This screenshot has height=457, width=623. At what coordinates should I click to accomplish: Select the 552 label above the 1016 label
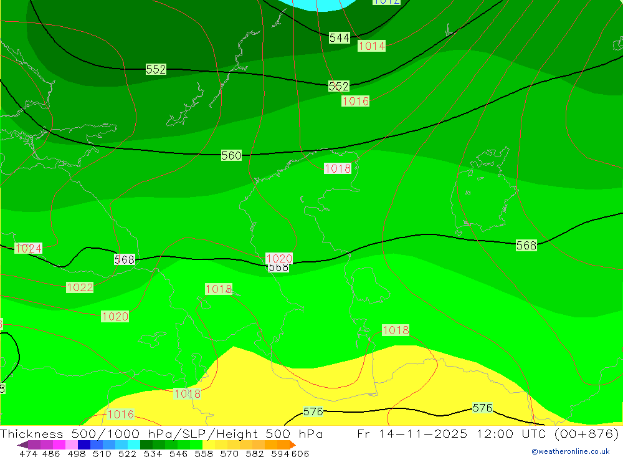[x=338, y=86]
